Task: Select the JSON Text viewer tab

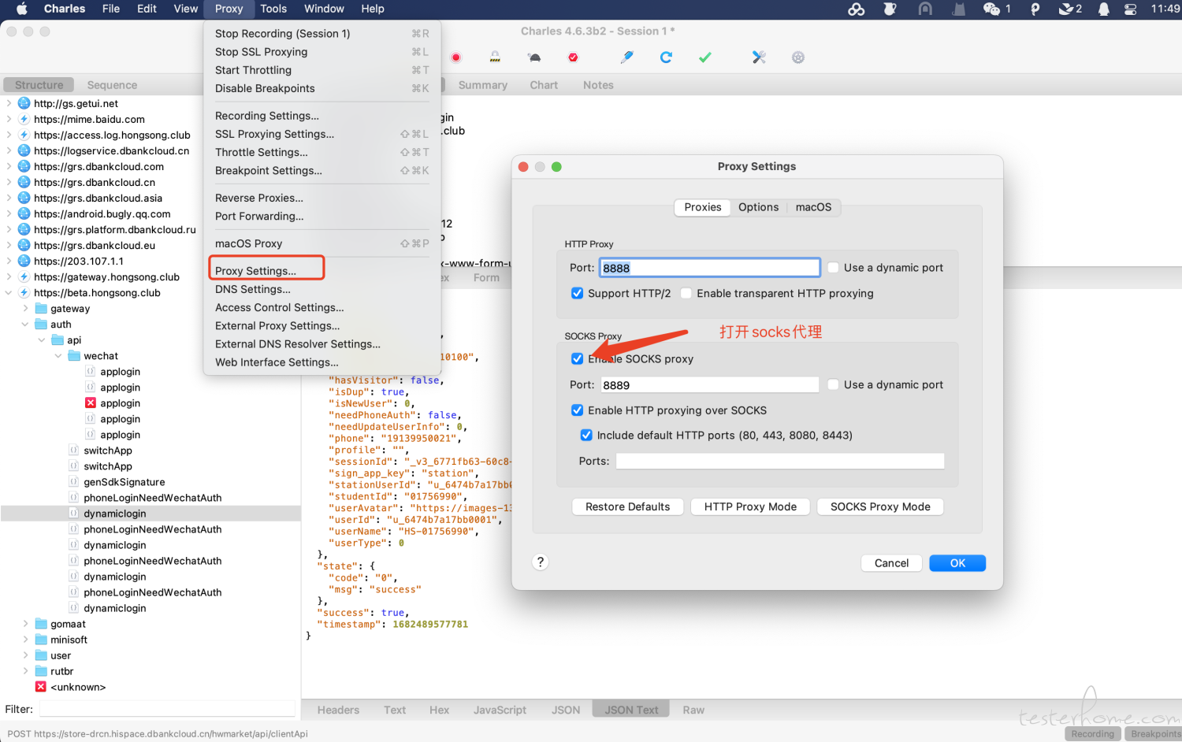Action: click(x=631, y=710)
